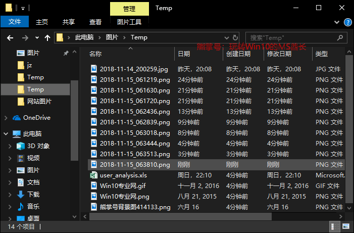The width and height of the screenshot is (354, 233).
Task: Expand the ribbon chevron
Action: (x=337, y=22)
